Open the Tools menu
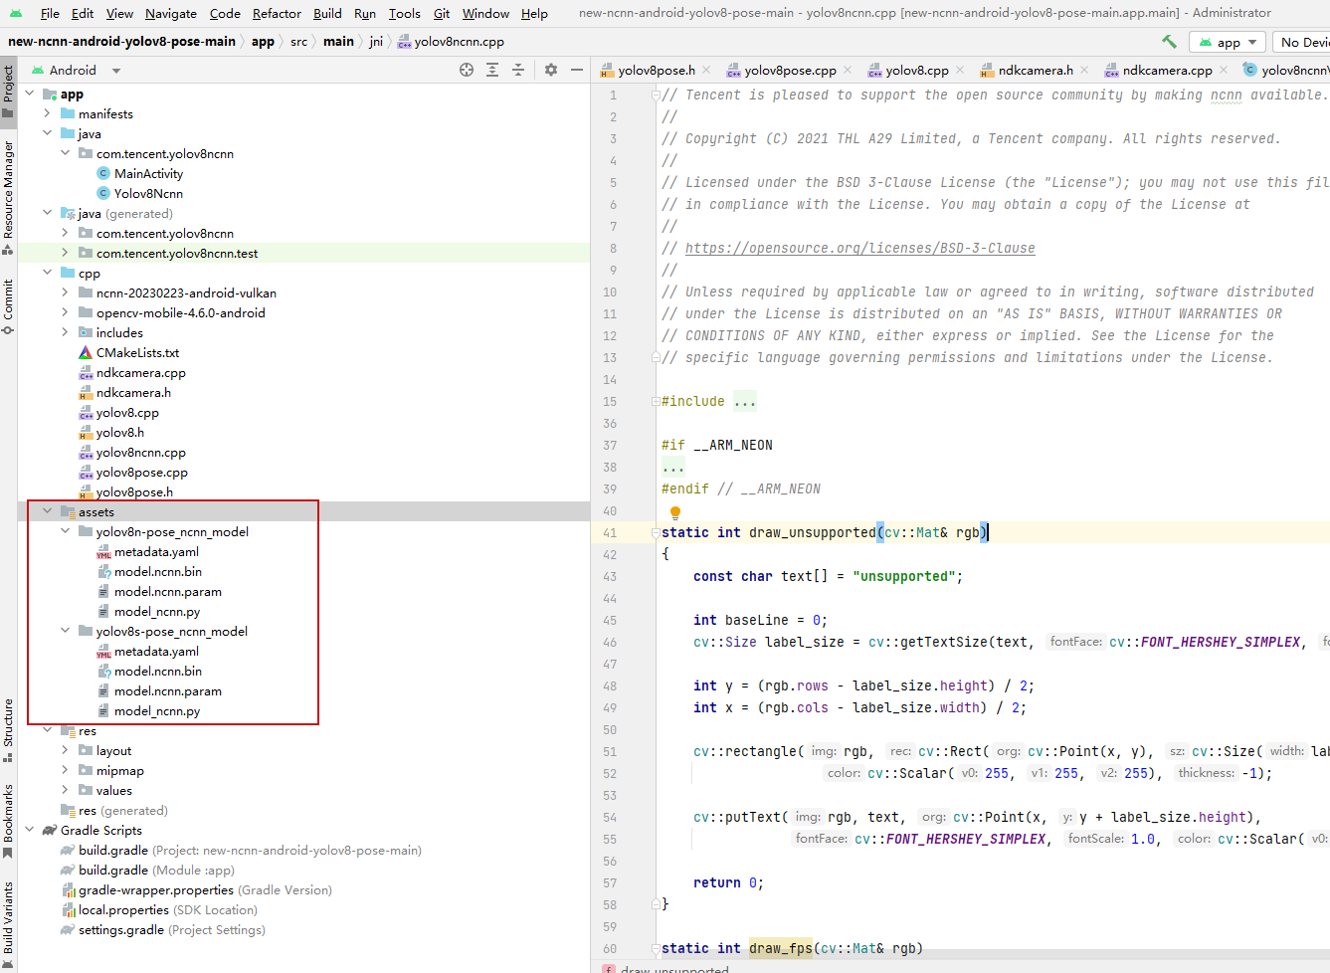The image size is (1330, 973). [404, 13]
